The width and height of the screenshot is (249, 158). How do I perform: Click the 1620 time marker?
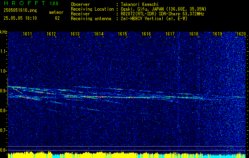coord(241,34)
